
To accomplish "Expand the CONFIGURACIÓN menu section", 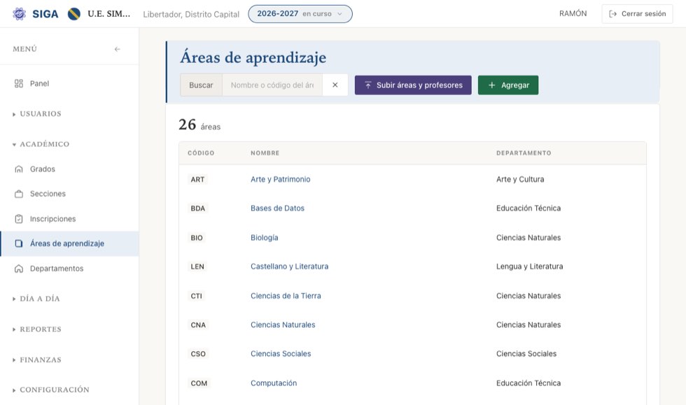I will tap(50, 390).
